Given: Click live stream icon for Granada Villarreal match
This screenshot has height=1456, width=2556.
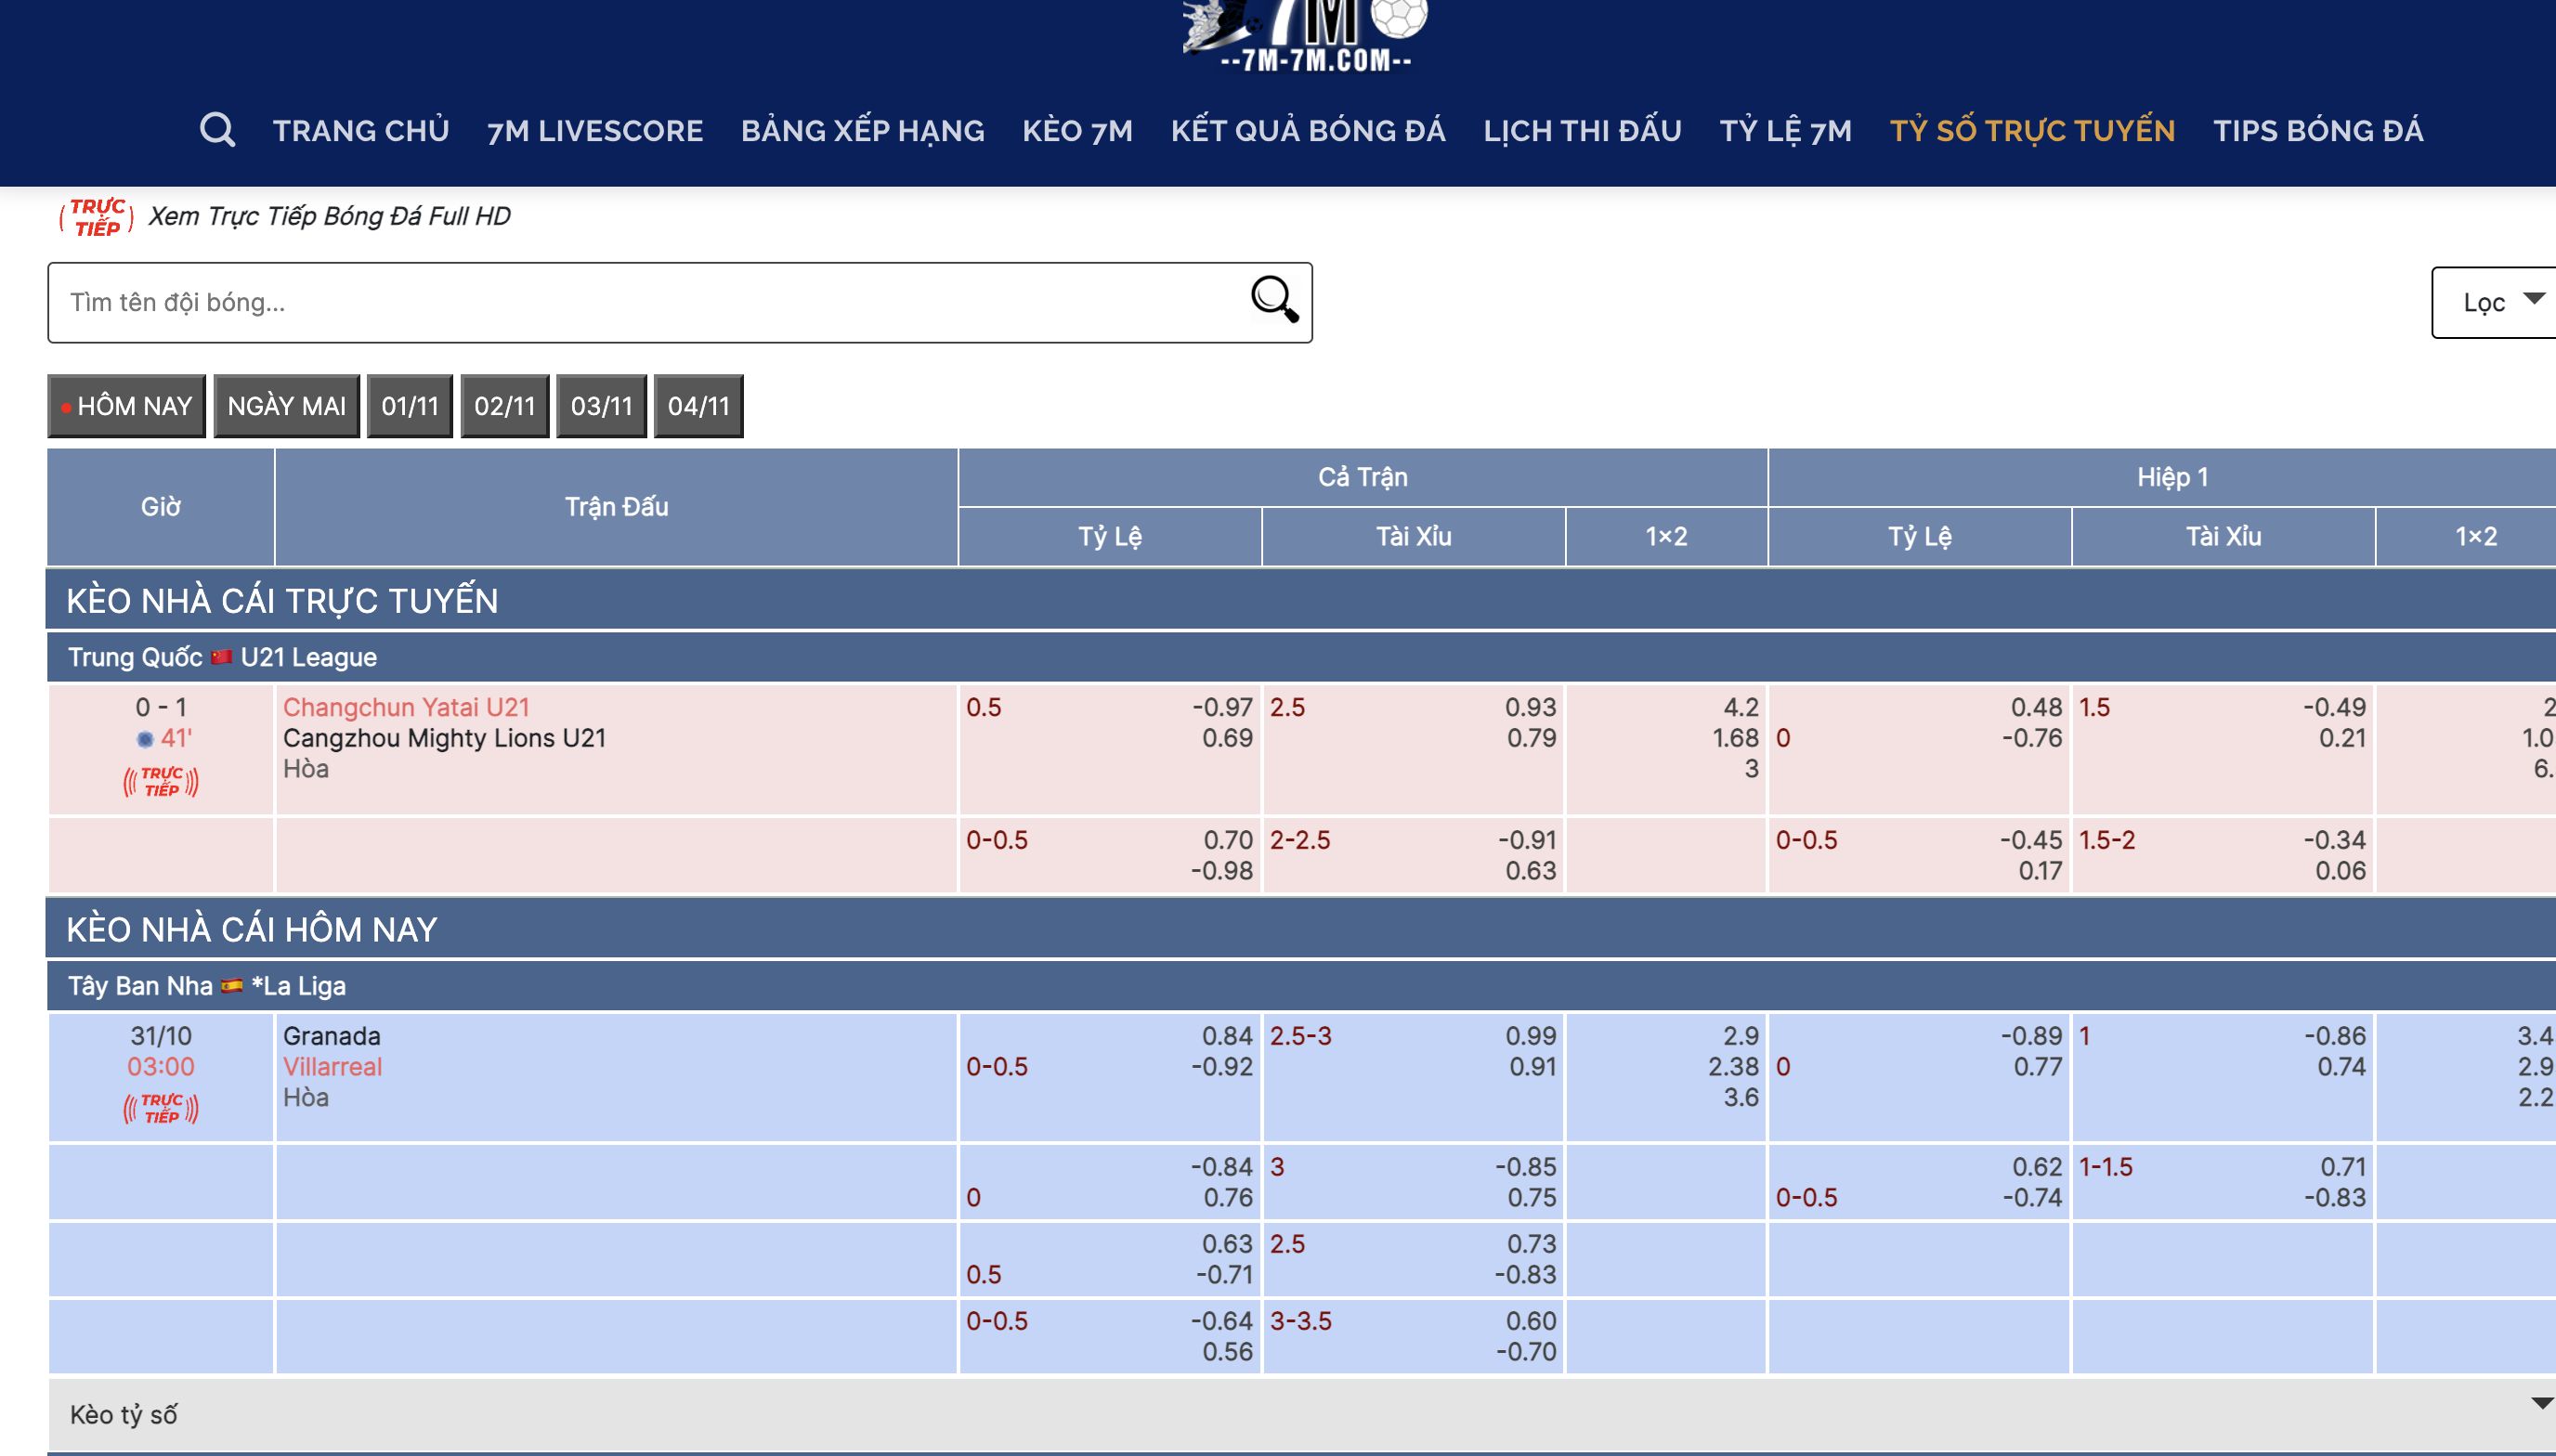Looking at the screenshot, I should tap(161, 1108).
